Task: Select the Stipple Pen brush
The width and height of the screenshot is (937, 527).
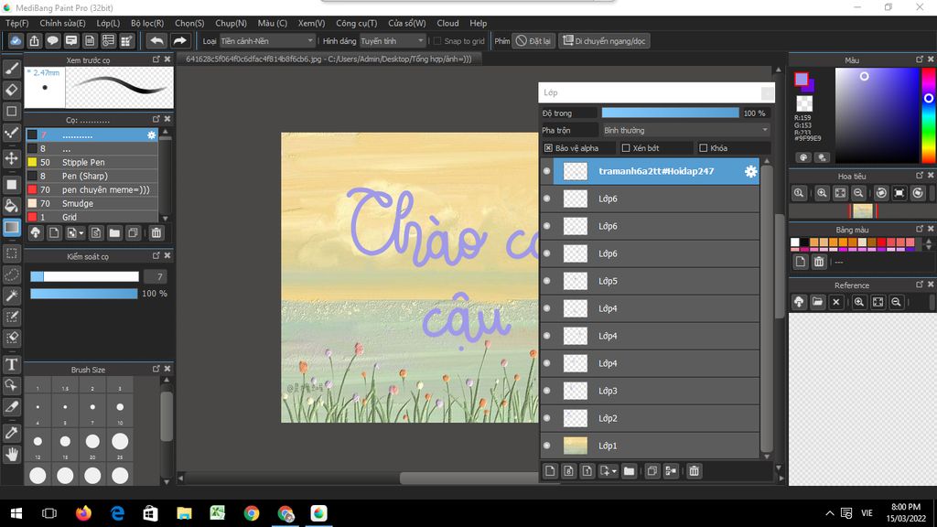Action: (x=92, y=163)
